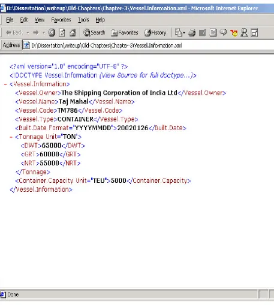This screenshot has height=305, width=274.
Task: Click 'The Shipping Corporation of India Ltd' text
Action: coord(119,93)
